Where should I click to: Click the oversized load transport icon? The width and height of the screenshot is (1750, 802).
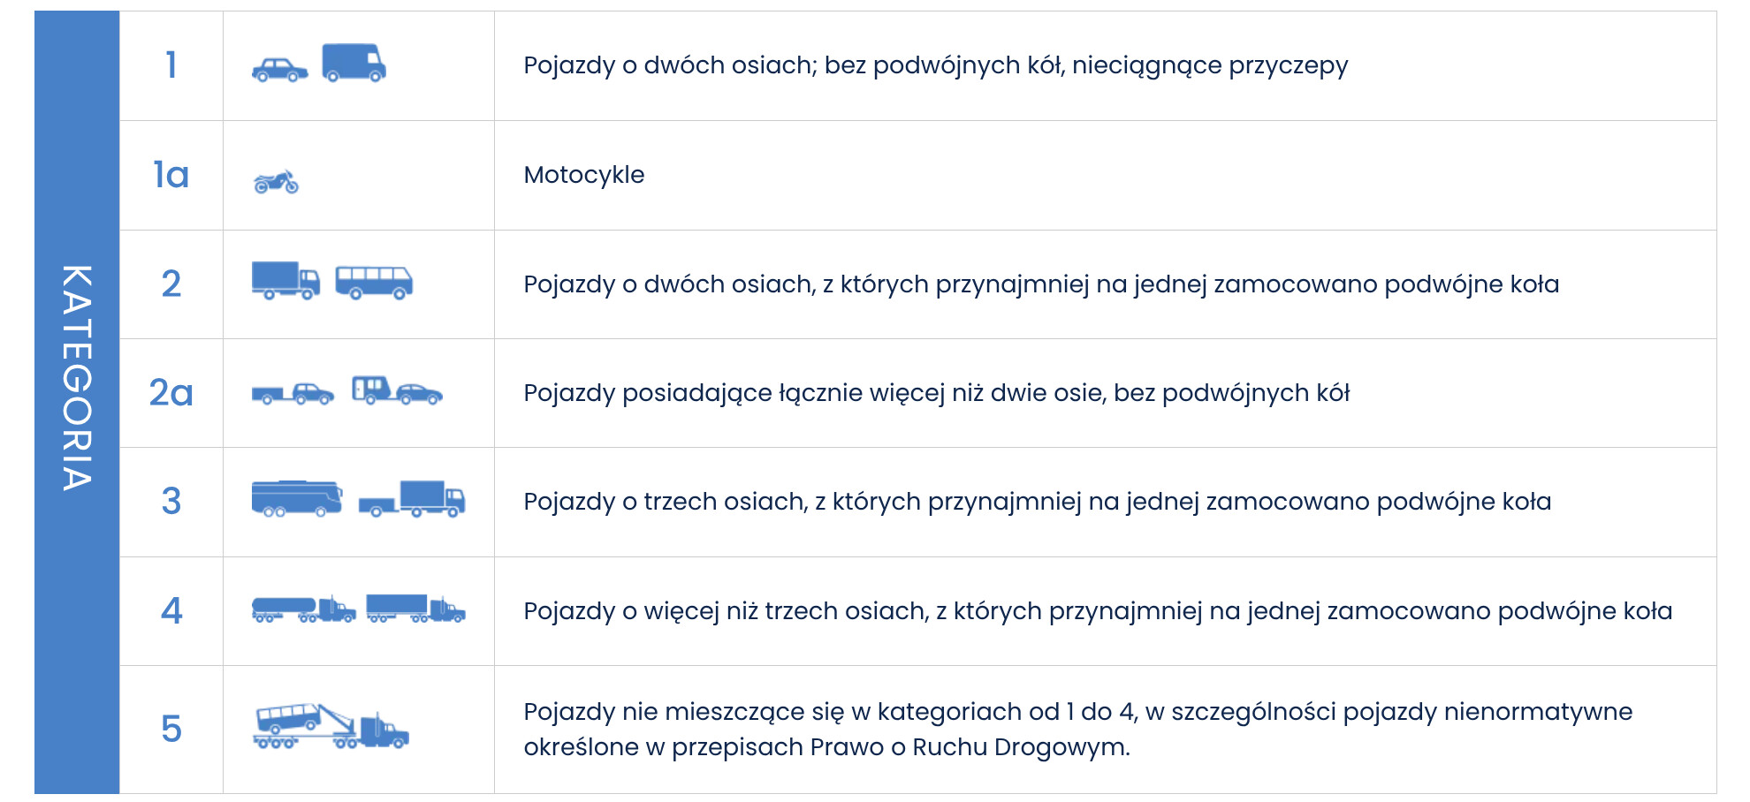[331, 727]
